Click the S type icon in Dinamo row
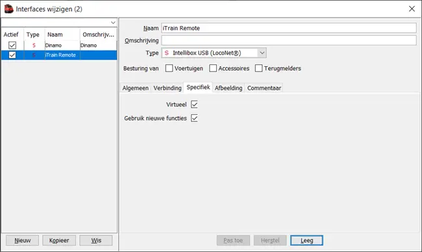 34,45
